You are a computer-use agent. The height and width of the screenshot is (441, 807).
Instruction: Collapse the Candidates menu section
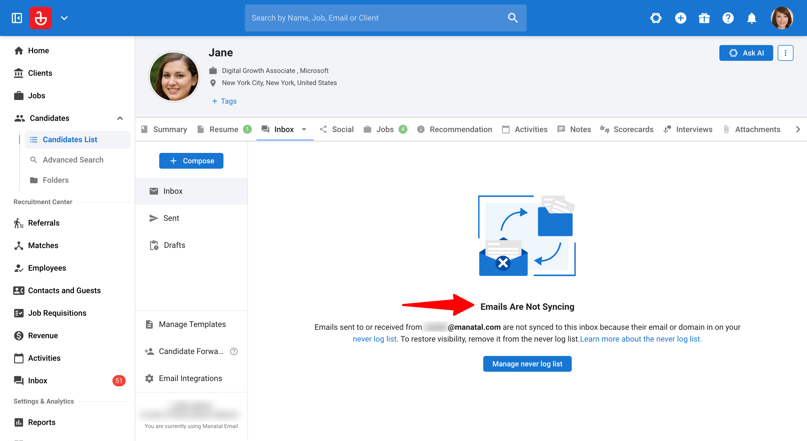click(120, 118)
